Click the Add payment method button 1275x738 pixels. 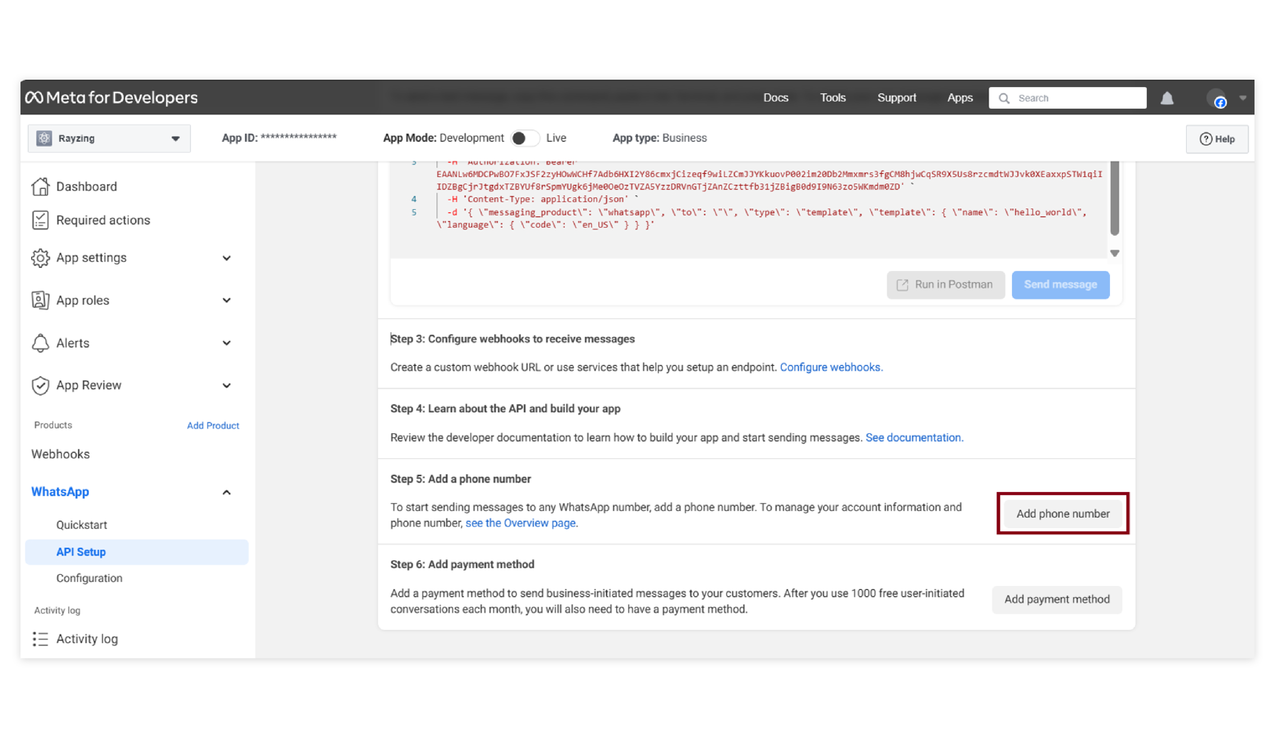[1056, 599]
